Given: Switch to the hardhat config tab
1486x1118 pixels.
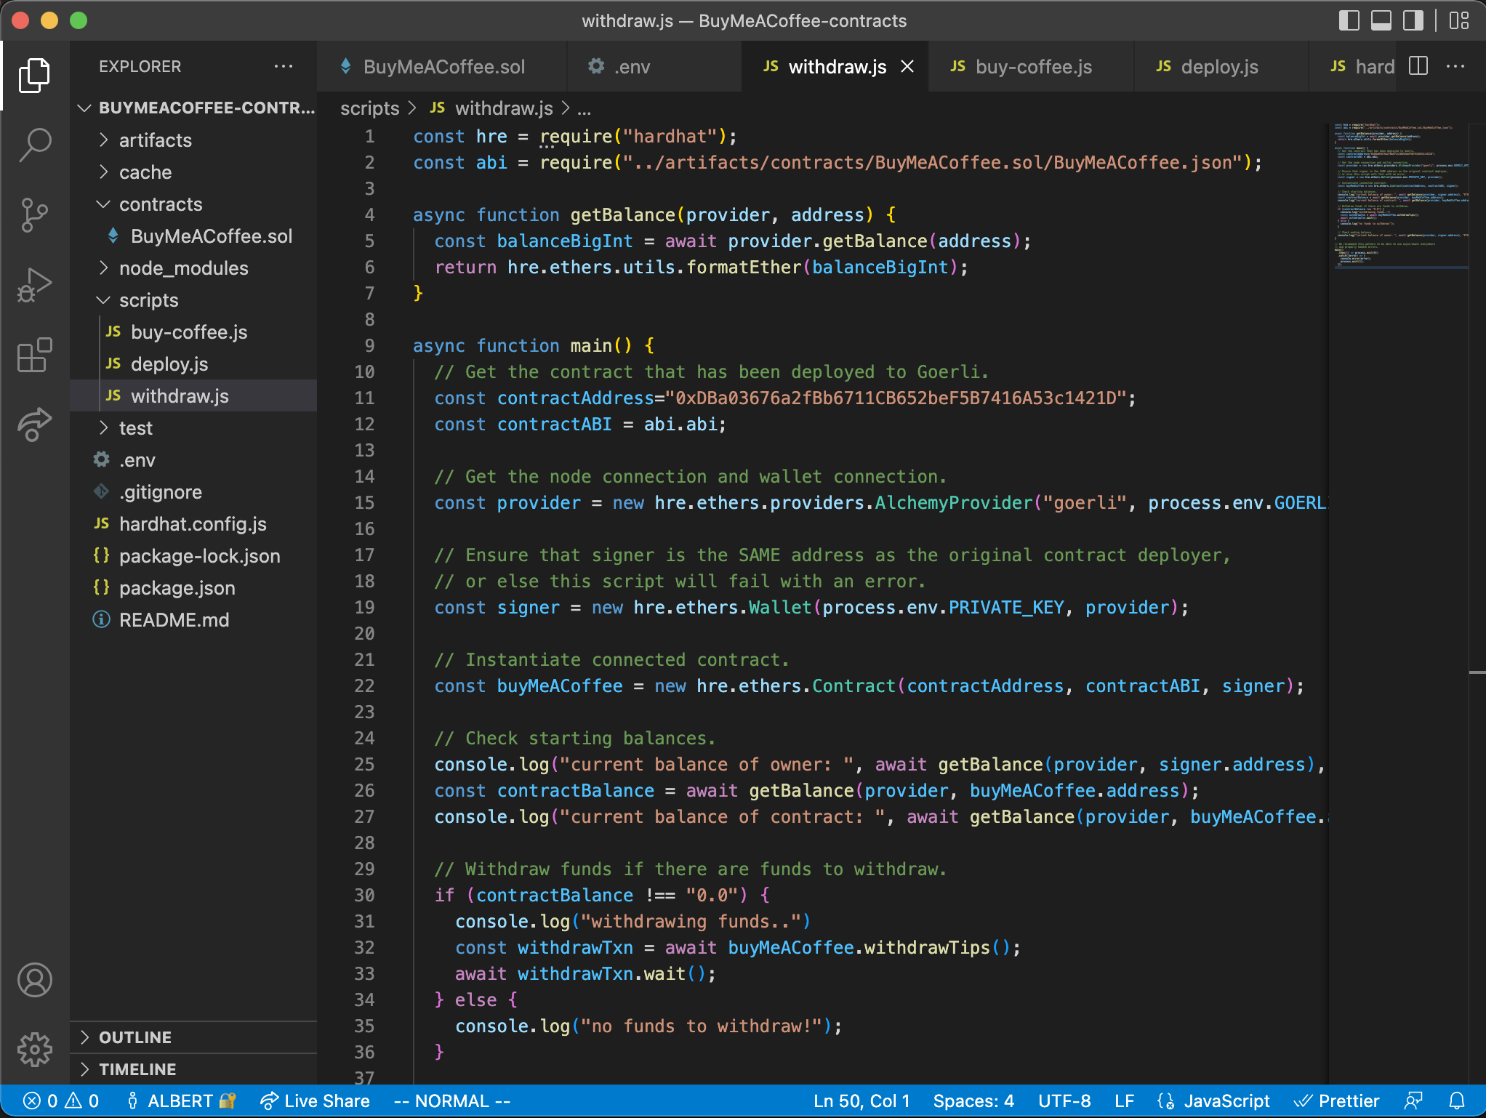Looking at the screenshot, I should point(1353,66).
